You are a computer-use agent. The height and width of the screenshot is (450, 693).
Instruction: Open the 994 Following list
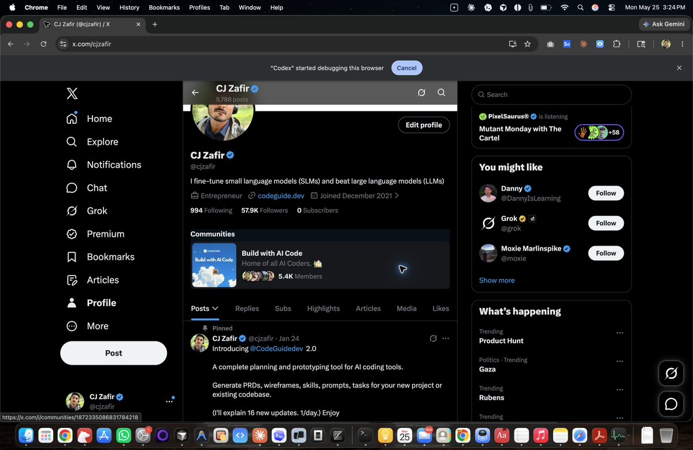[x=212, y=210]
